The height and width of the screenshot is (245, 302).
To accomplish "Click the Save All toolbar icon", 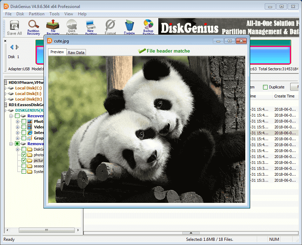I will coord(14,27).
